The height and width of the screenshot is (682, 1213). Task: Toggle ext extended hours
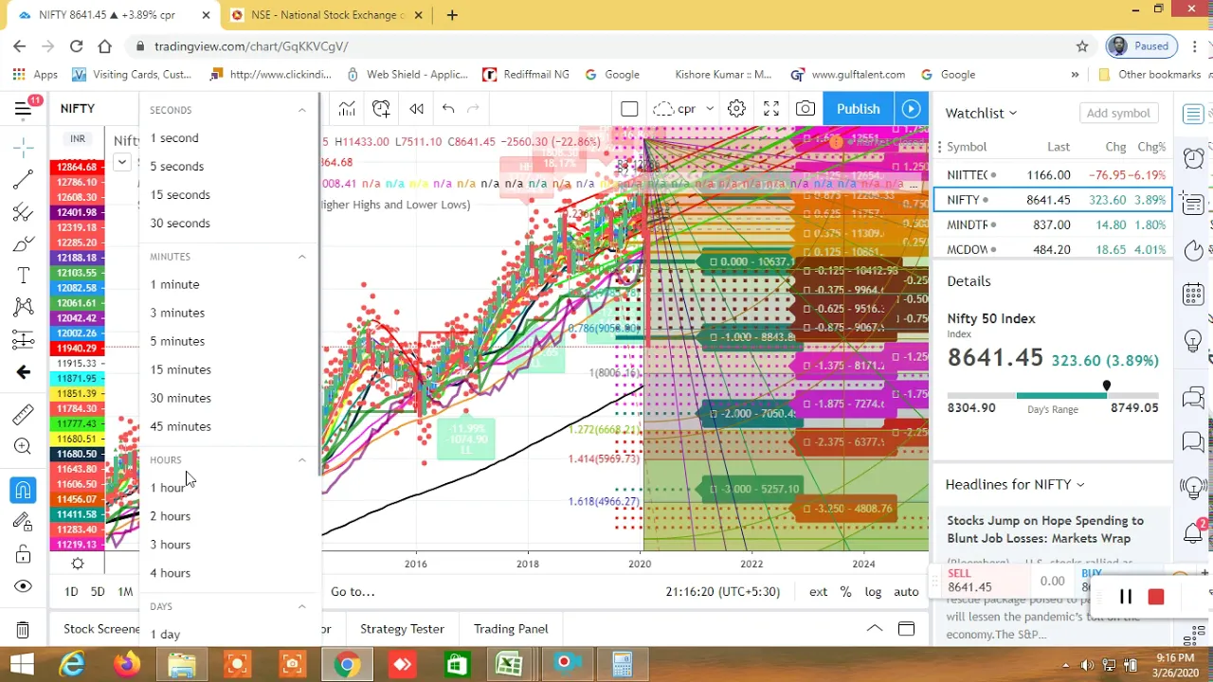click(x=818, y=592)
